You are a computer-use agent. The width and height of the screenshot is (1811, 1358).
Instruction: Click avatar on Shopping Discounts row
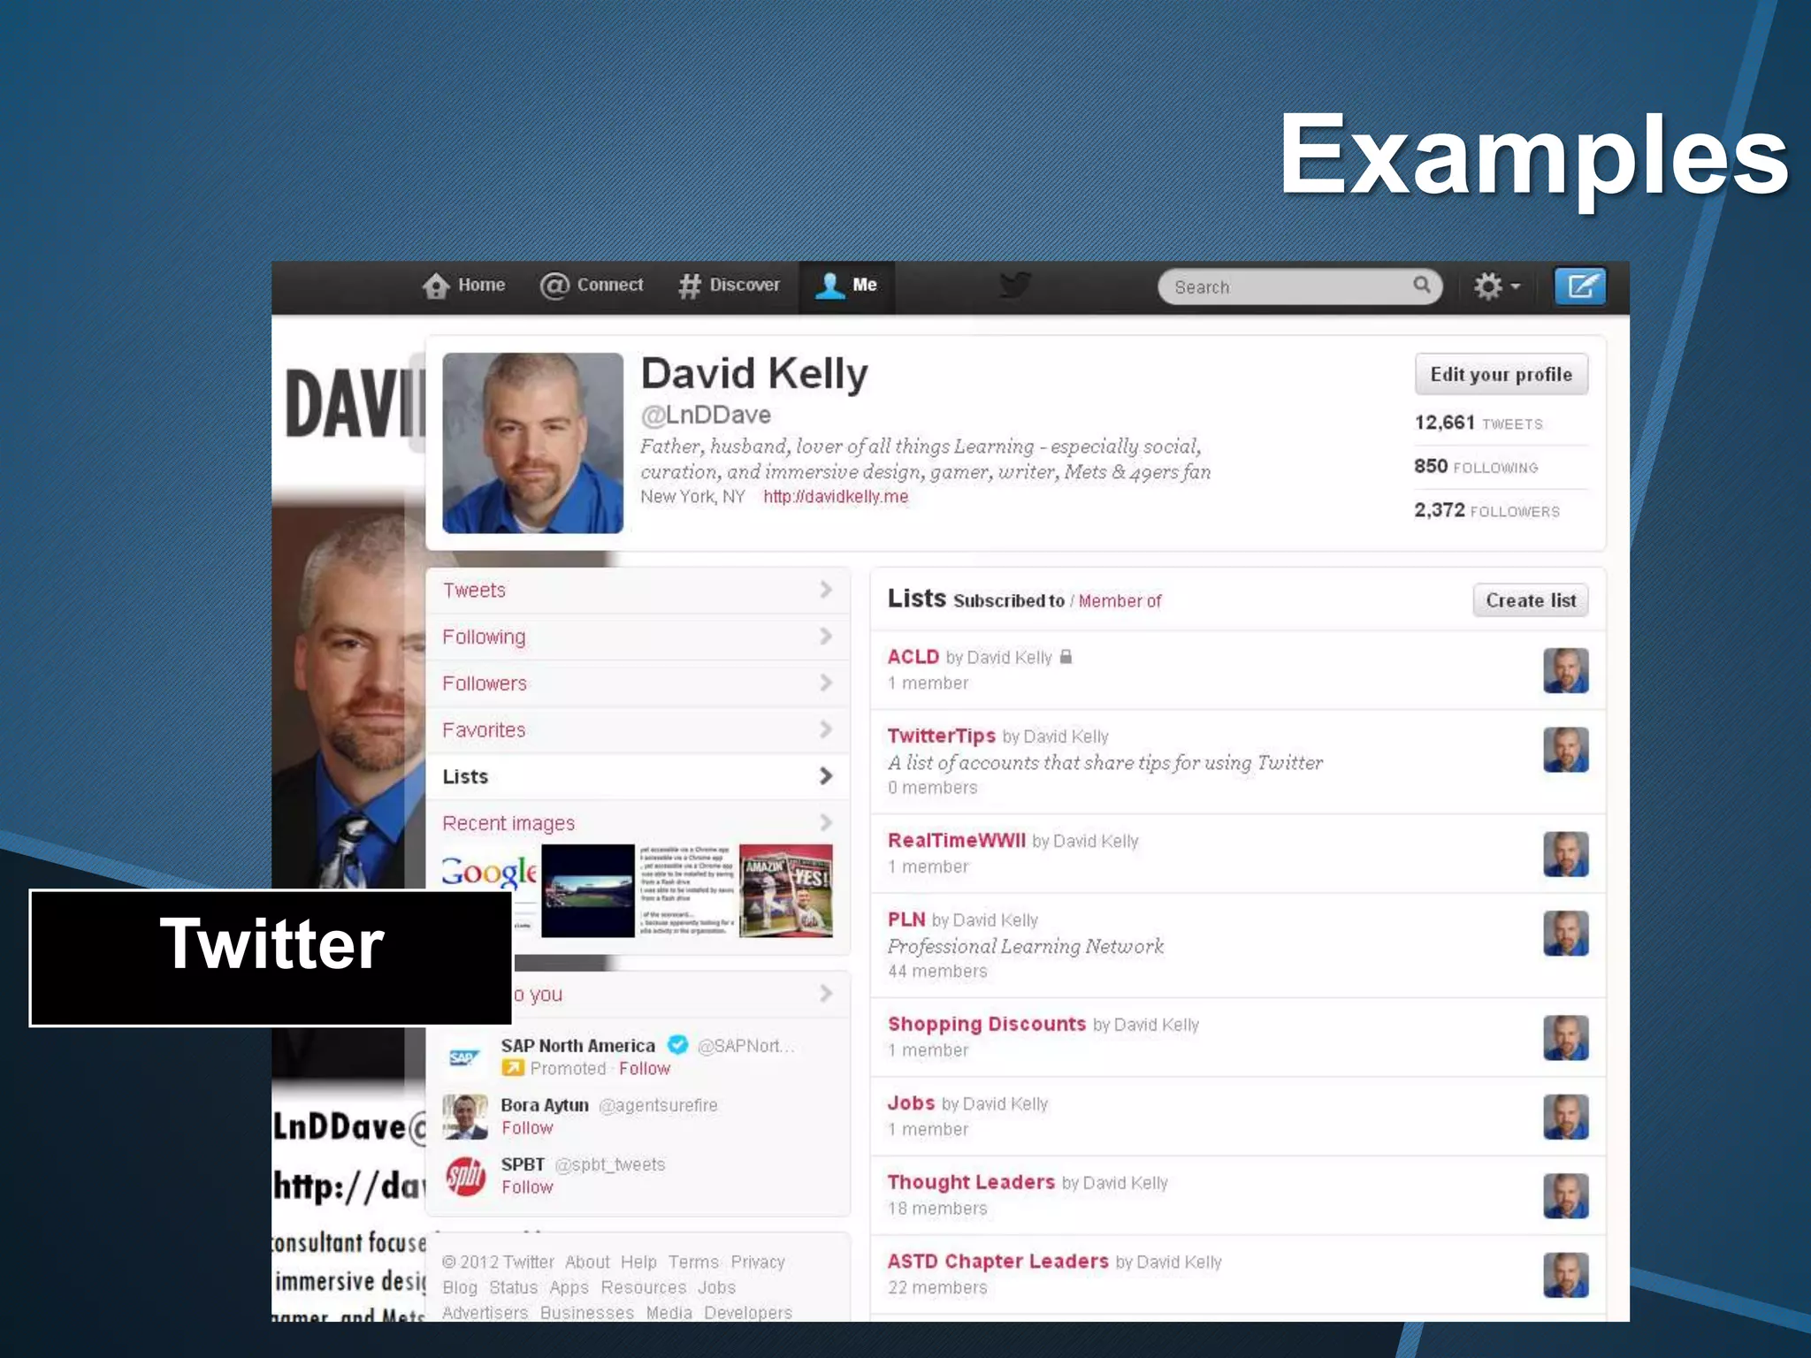tap(1566, 1038)
